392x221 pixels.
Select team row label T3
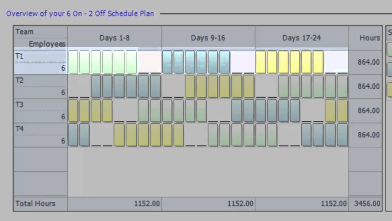coord(20,105)
